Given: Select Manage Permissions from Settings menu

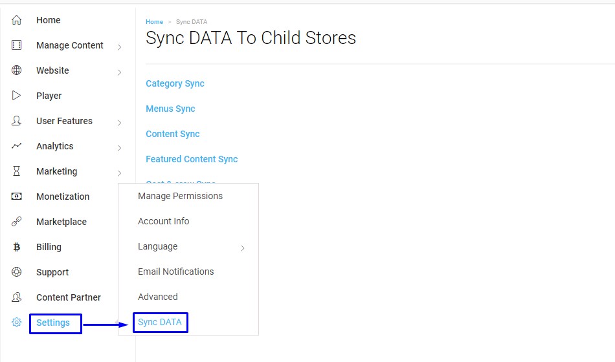Looking at the screenshot, I should [x=180, y=196].
